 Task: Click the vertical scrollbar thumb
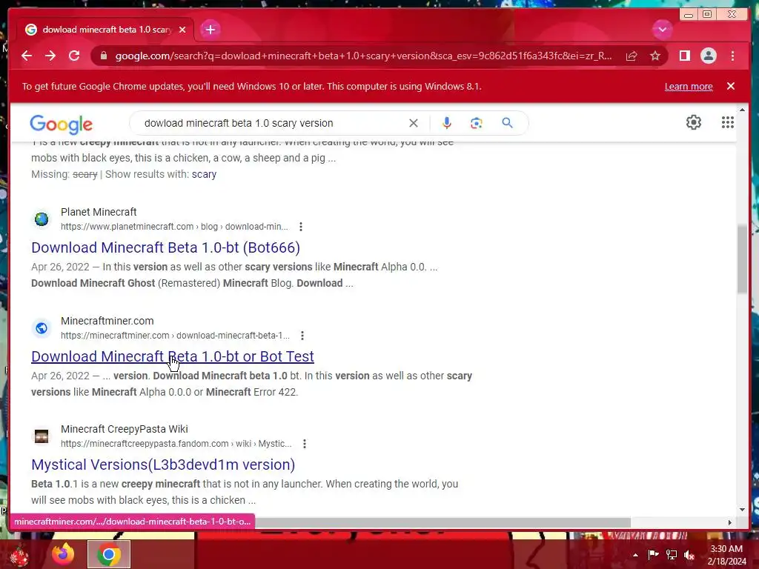[x=742, y=259]
